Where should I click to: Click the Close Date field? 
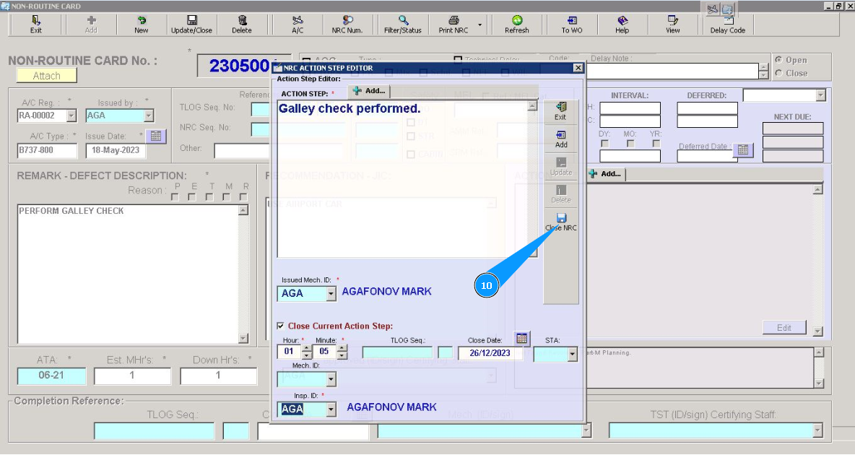point(490,353)
